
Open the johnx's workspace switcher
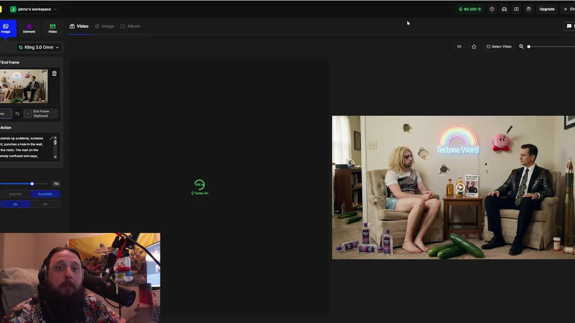pyautogui.click(x=34, y=9)
